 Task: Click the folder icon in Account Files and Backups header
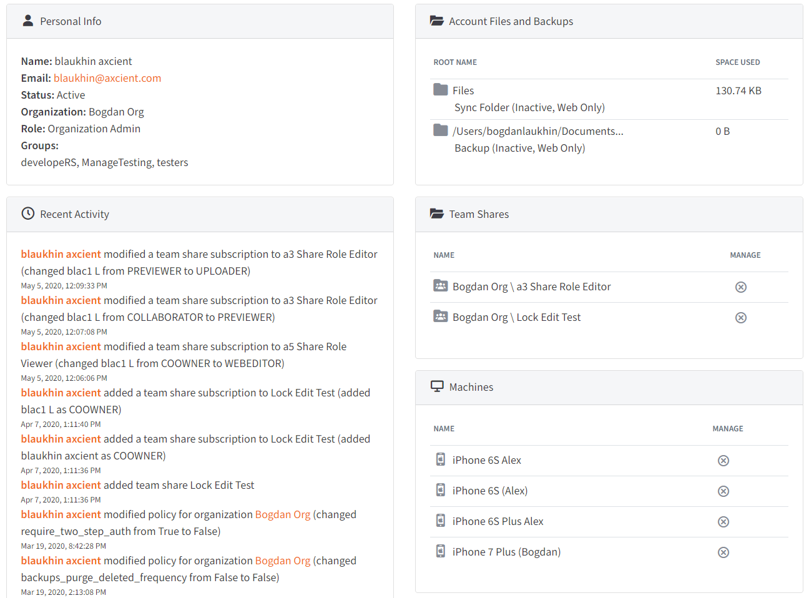pos(437,20)
